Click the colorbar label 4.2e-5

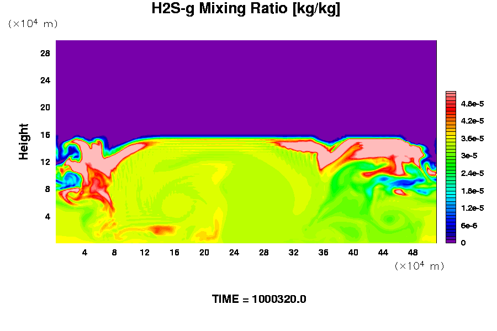(x=472, y=121)
